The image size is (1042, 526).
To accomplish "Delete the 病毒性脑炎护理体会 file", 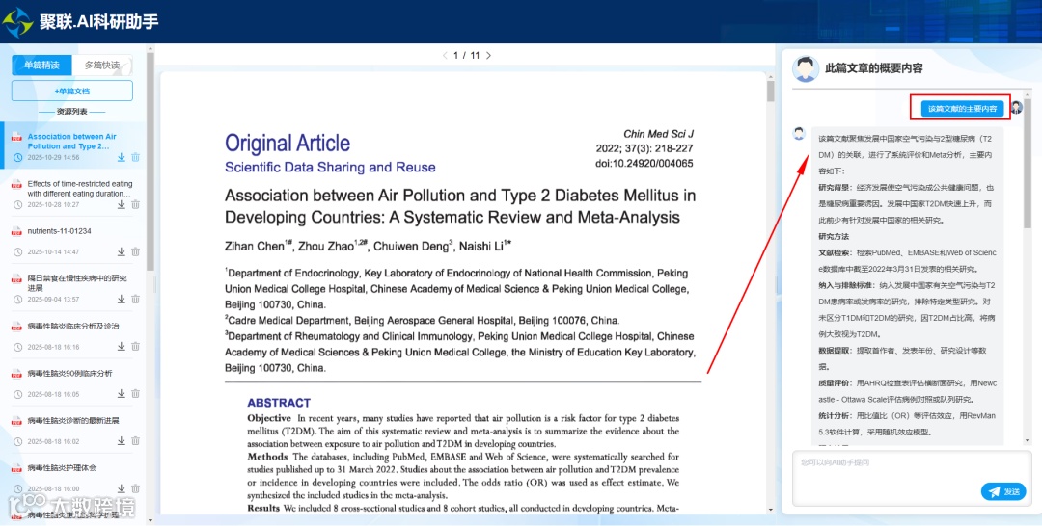I will pyautogui.click(x=136, y=488).
